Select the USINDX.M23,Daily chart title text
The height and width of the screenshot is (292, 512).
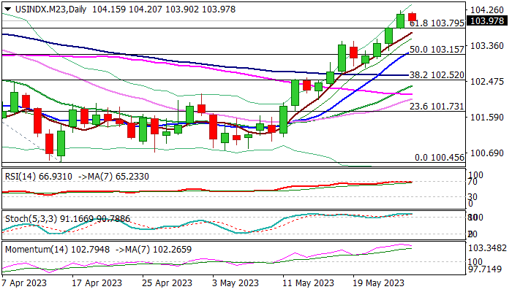click(x=50, y=9)
